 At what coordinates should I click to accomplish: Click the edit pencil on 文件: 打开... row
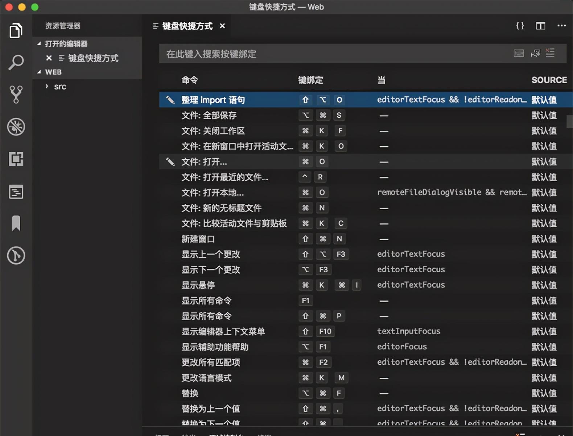[170, 162]
